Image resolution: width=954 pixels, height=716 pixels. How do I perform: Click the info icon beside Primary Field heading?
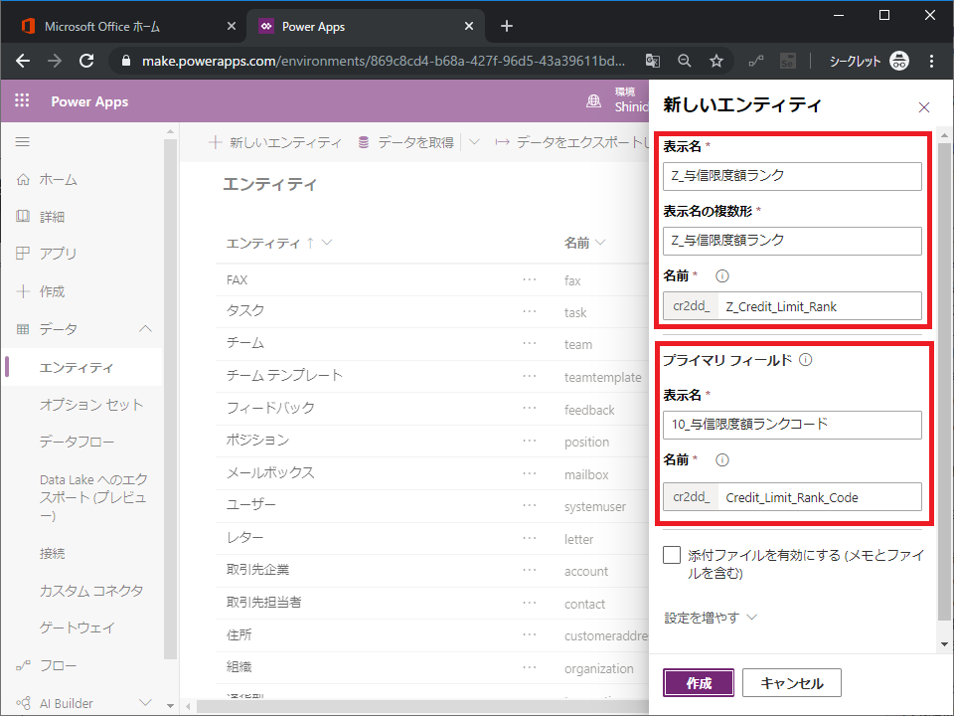tap(805, 360)
